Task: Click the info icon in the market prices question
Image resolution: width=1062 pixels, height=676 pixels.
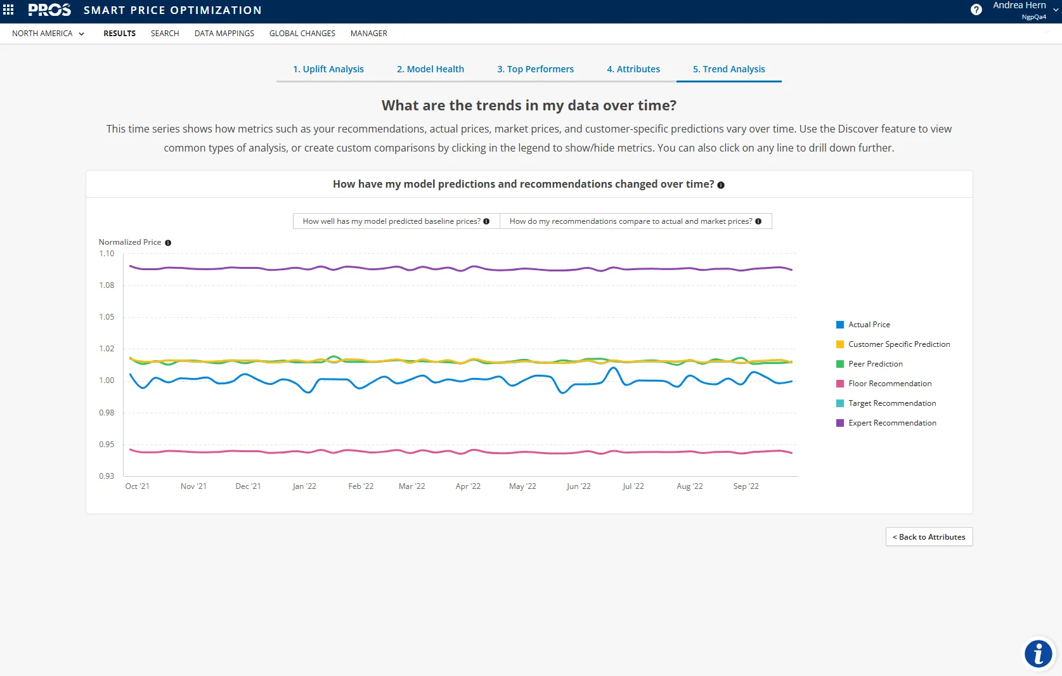Action: [x=758, y=221]
